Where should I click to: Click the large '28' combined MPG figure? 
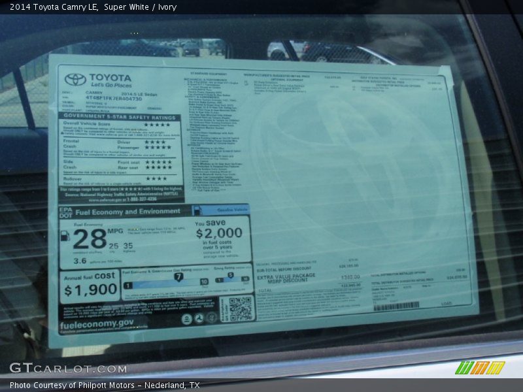coord(90,239)
